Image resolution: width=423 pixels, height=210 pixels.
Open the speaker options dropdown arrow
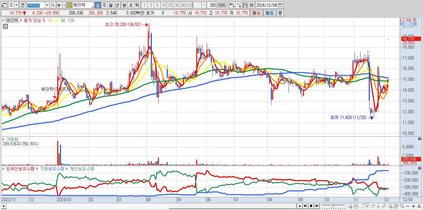tap(64, 5)
